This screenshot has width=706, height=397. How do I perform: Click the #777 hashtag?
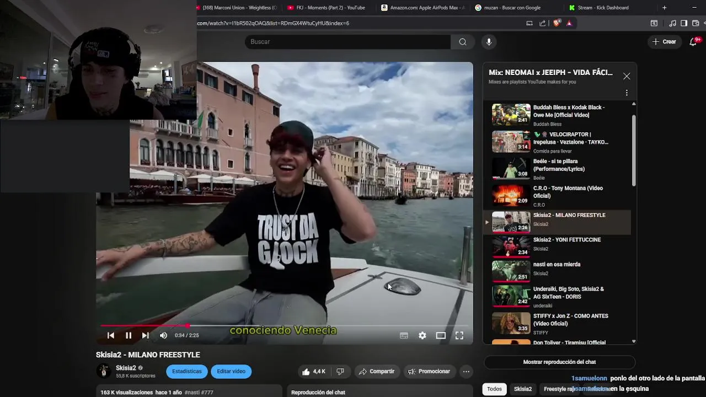(x=207, y=393)
